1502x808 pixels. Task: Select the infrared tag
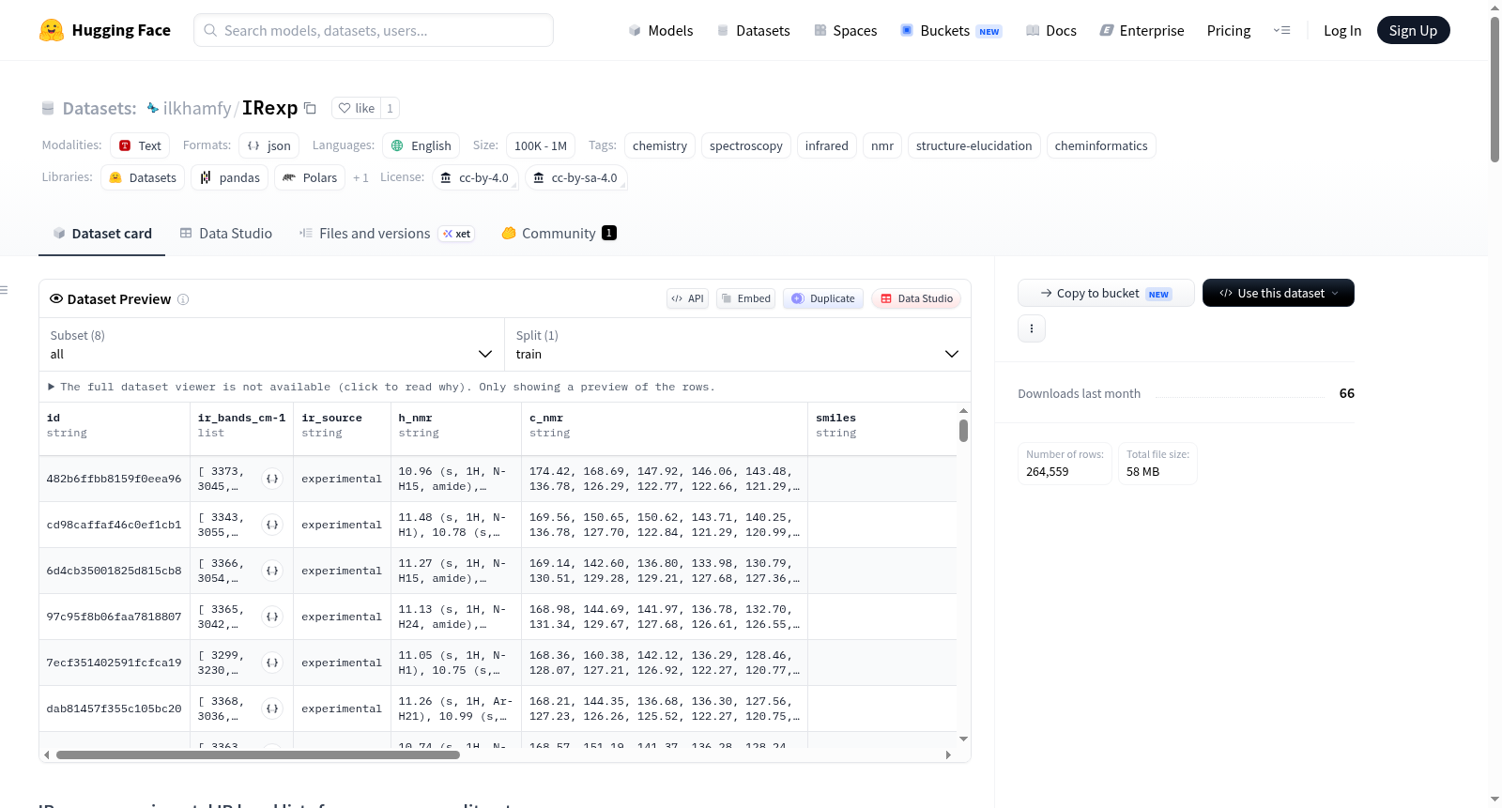tap(827, 145)
